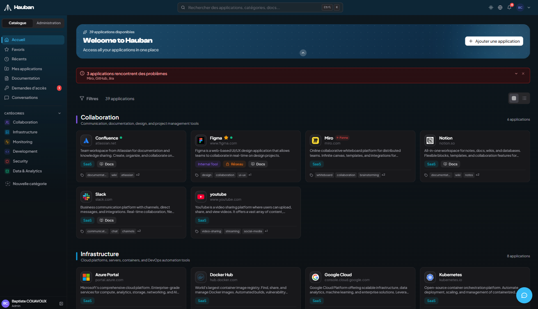Select the Infrastructure category icon
Viewport: 538px width, 309px height.
[x=7, y=132]
